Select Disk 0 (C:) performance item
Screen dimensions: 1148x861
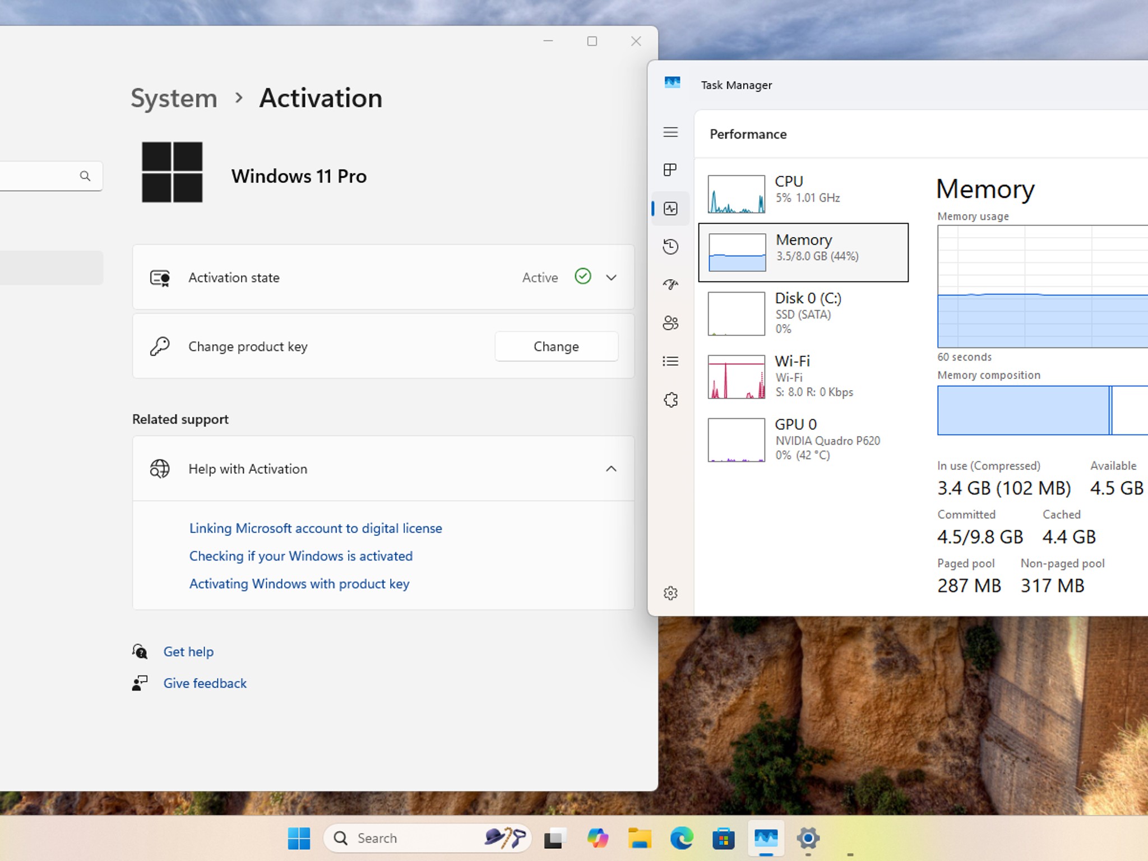[803, 313]
